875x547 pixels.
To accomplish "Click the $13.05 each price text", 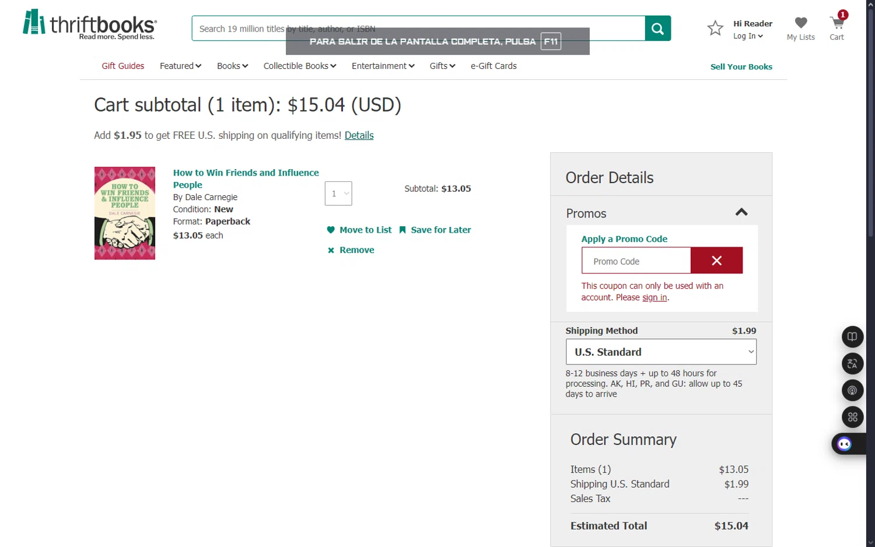I will 198,236.
